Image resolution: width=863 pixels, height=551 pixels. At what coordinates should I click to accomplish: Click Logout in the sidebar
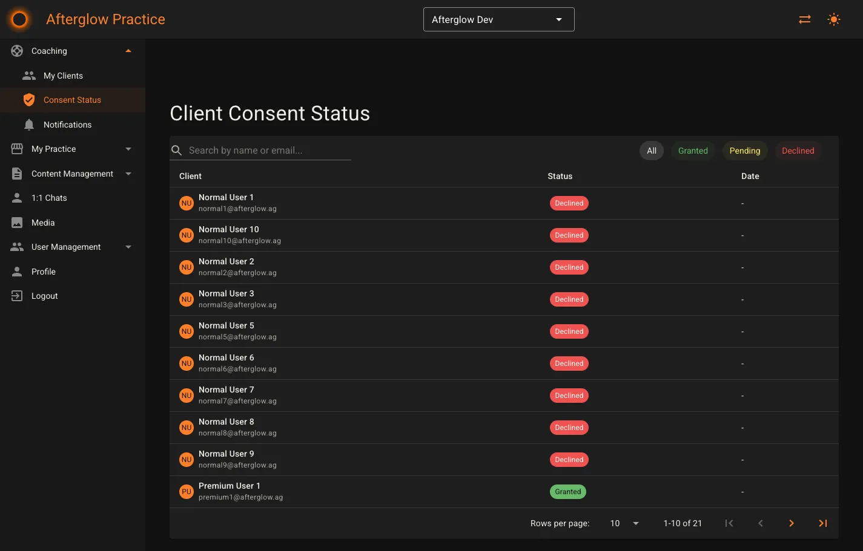[x=44, y=296]
